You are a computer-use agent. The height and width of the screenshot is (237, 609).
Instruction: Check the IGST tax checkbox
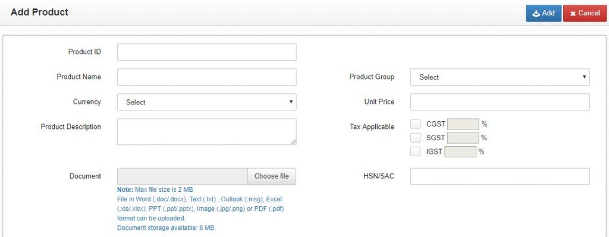pyautogui.click(x=416, y=151)
